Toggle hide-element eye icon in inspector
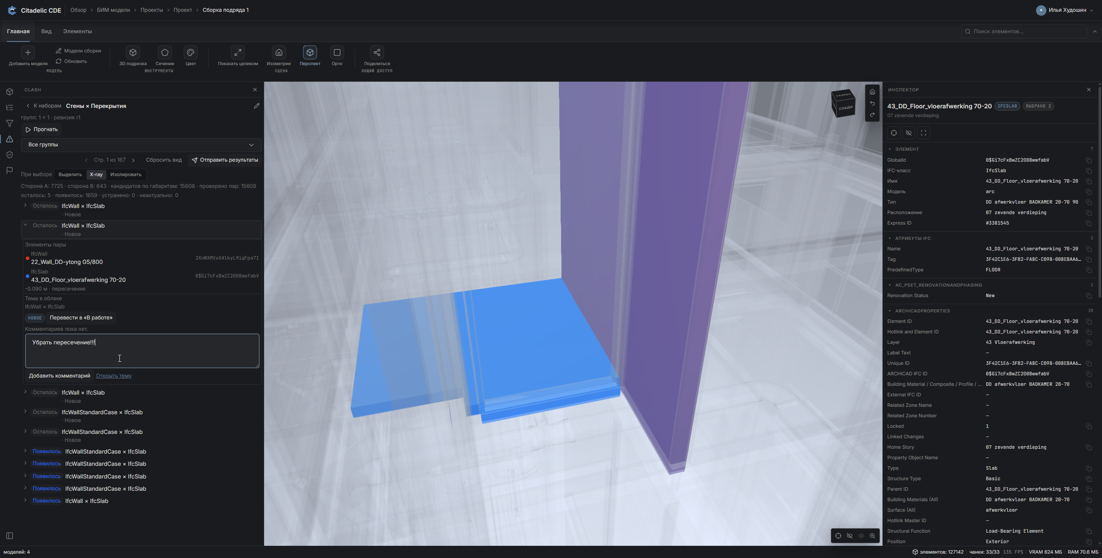Image resolution: width=1102 pixels, height=558 pixels. point(909,133)
